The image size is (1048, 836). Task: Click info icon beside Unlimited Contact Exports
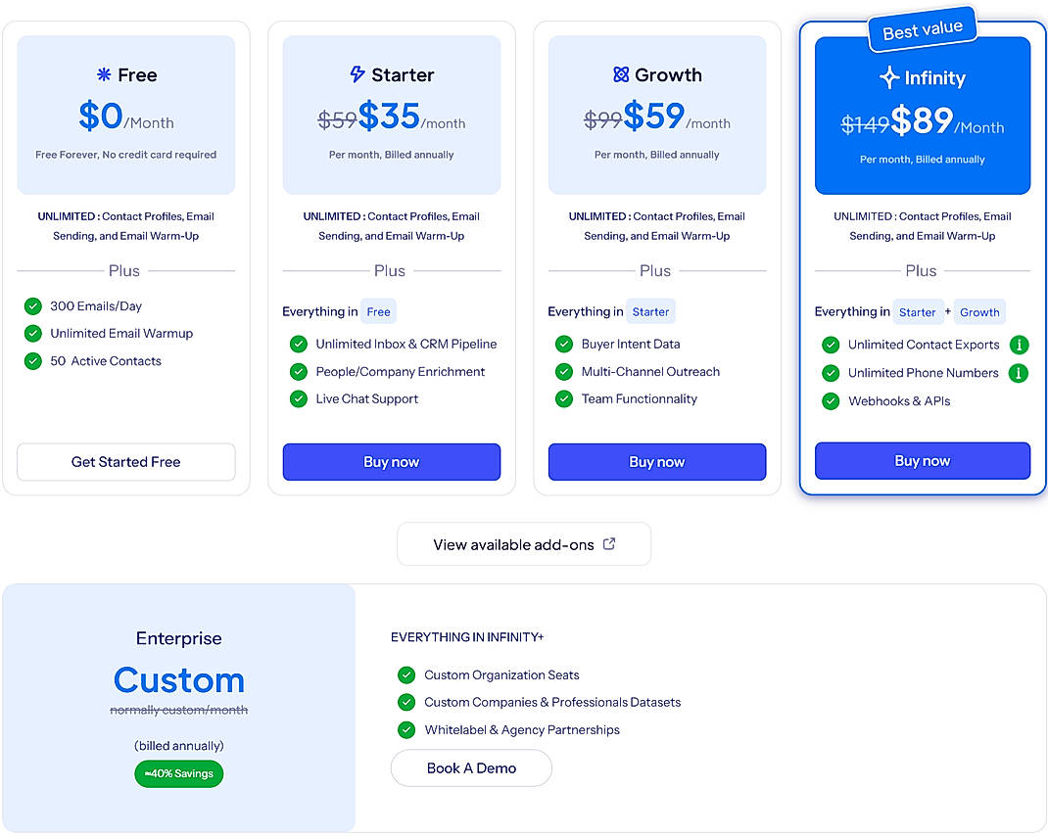coord(1019,345)
